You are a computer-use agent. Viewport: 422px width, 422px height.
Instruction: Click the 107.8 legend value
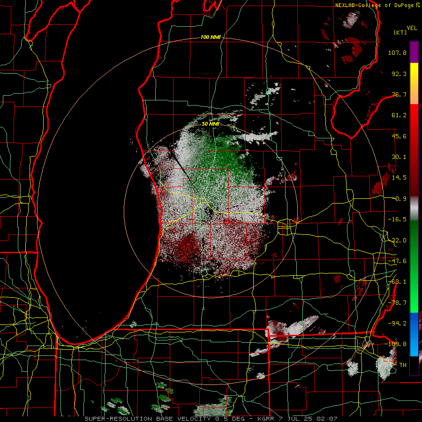point(397,53)
